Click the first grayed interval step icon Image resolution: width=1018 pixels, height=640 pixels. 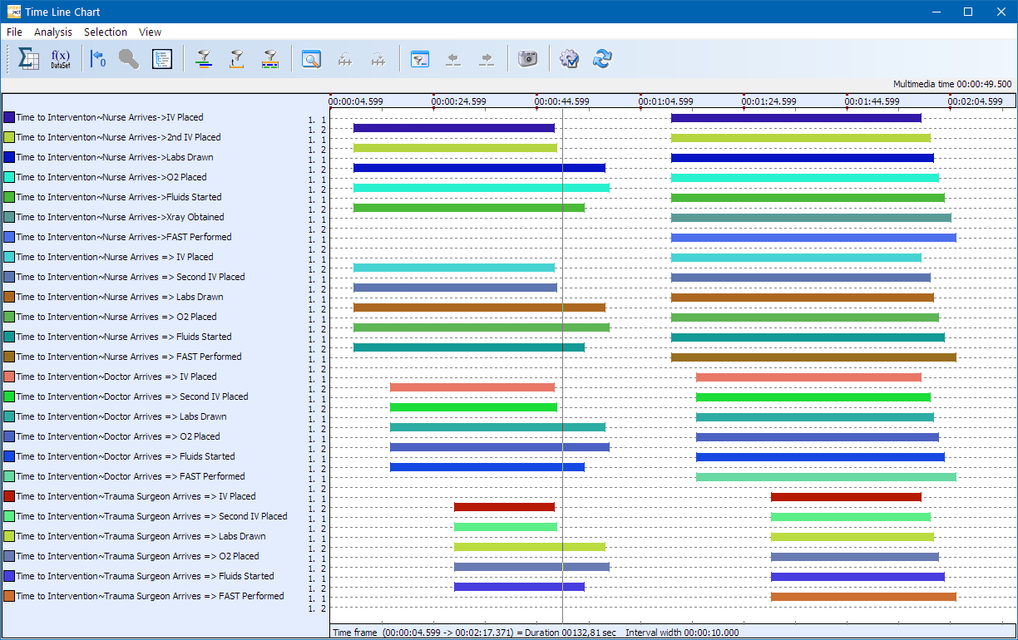coord(345,59)
